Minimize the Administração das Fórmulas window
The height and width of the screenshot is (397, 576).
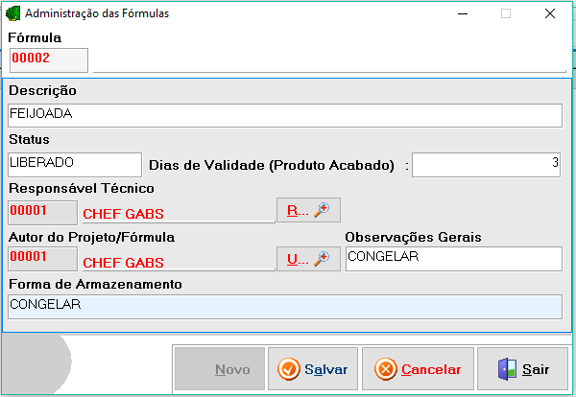pyautogui.click(x=463, y=13)
